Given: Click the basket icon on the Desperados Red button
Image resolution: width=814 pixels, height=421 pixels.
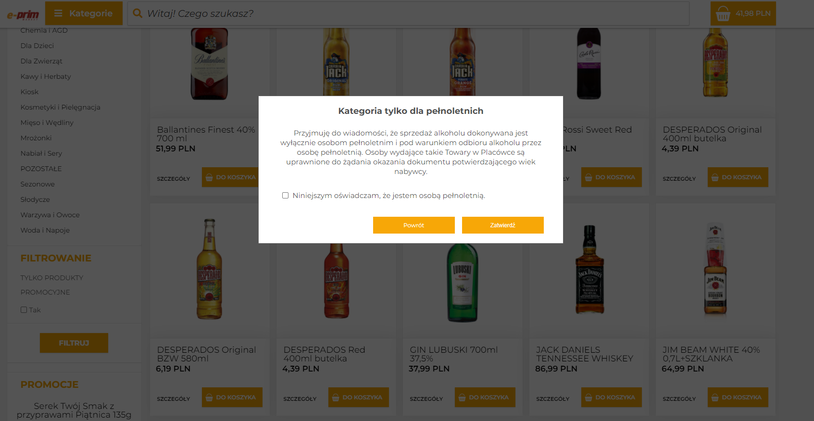Looking at the screenshot, I should [336, 398].
